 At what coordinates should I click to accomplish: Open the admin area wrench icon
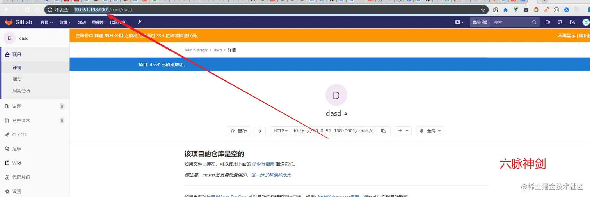(139, 22)
